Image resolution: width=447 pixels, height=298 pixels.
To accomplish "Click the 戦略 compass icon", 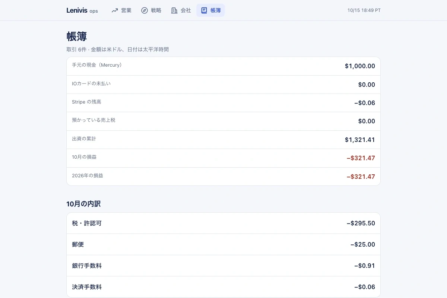I will coord(145,10).
